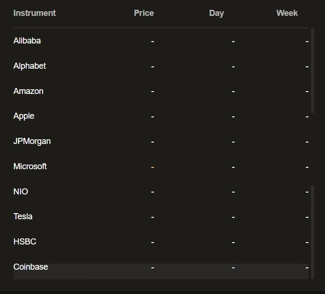Click Alibaba's Price value cell
Image resolution: width=325 pixels, height=294 pixels.
152,41
